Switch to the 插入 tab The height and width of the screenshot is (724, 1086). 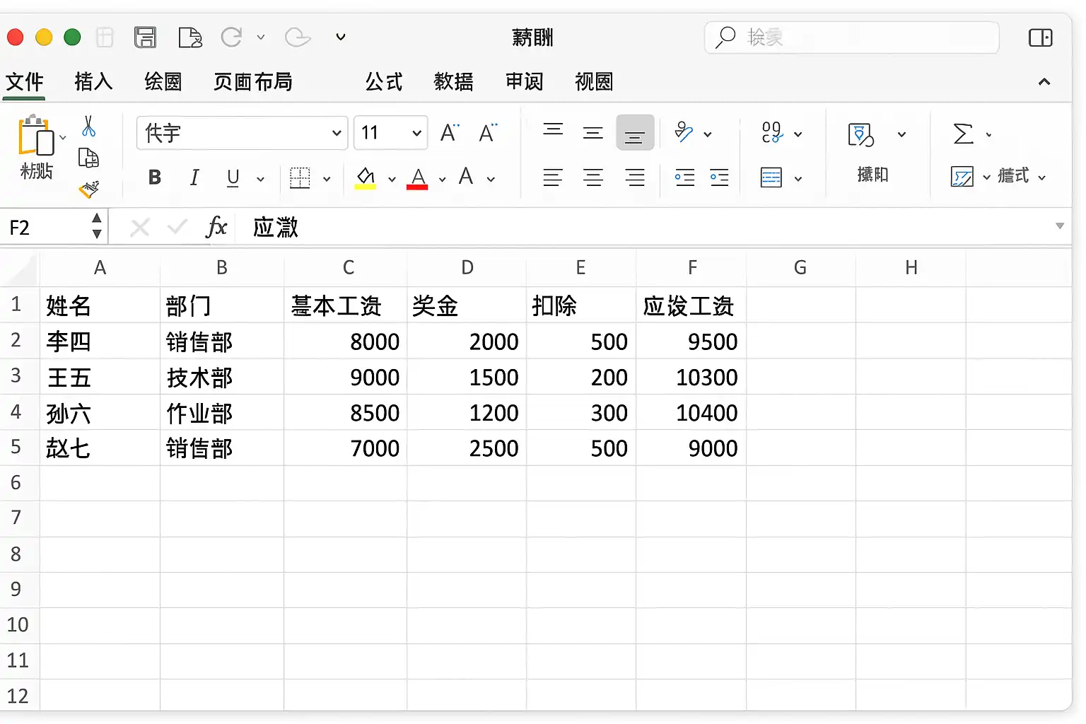93,82
